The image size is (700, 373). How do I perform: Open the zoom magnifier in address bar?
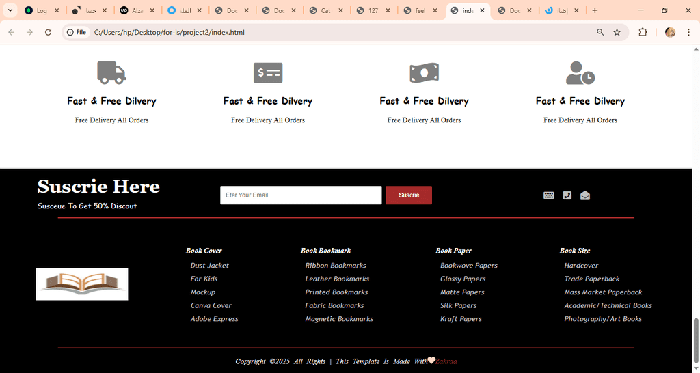600,32
